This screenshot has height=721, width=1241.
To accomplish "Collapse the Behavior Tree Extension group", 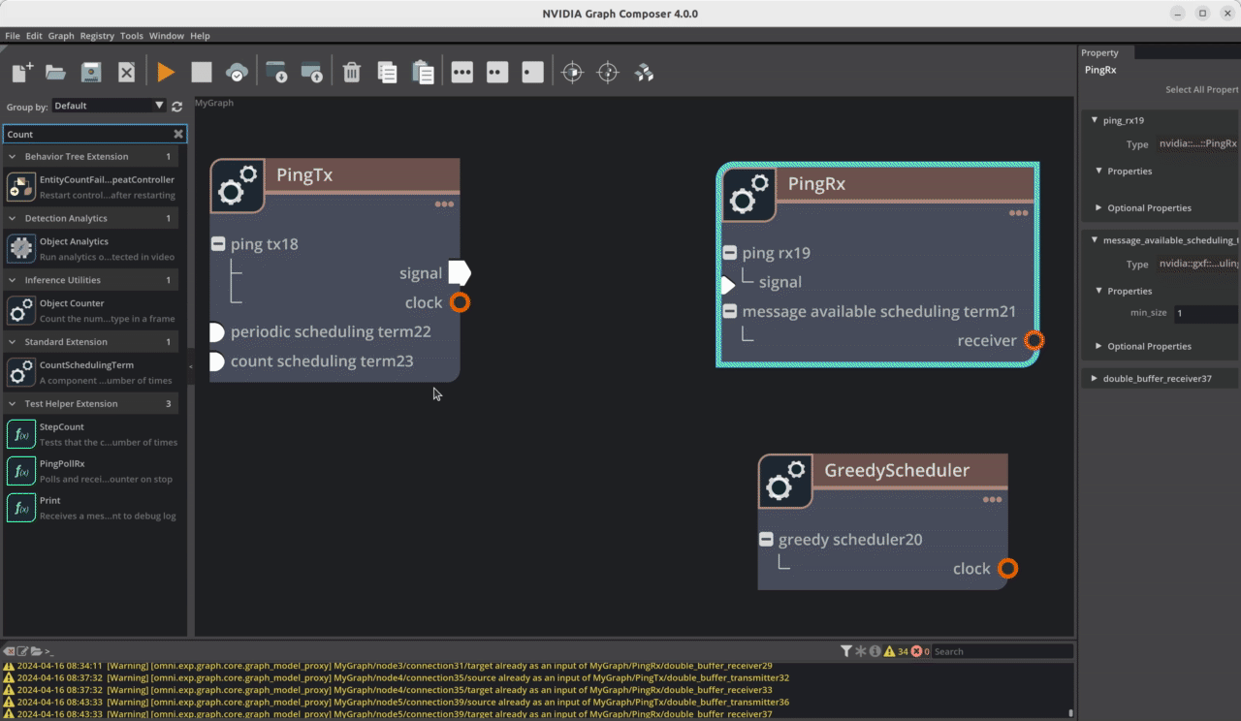I will [x=13, y=156].
